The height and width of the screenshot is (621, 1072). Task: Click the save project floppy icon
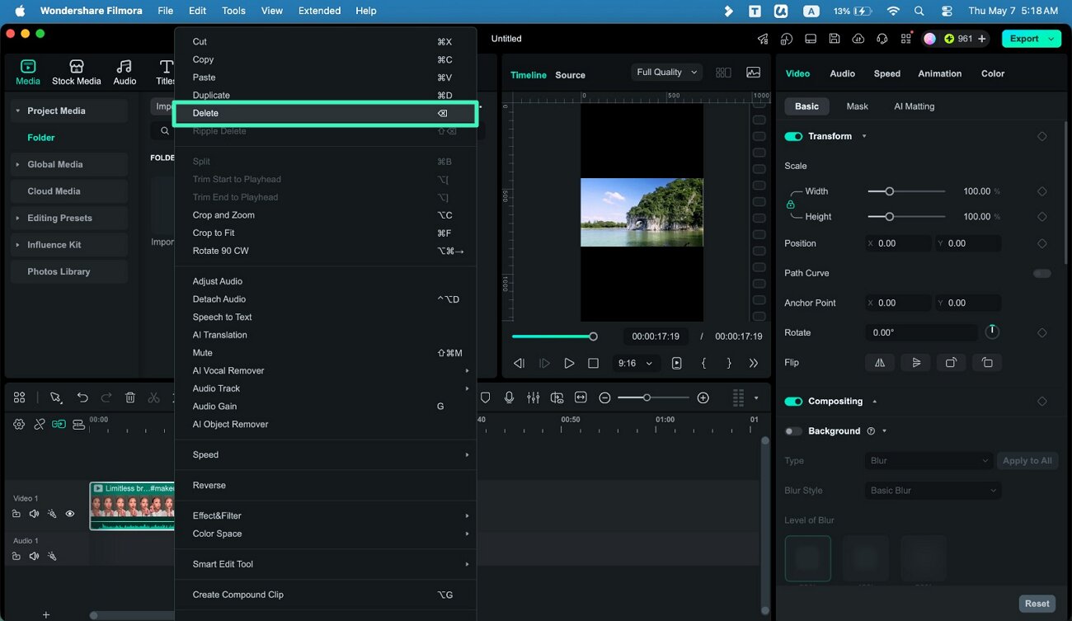(x=835, y=39)
